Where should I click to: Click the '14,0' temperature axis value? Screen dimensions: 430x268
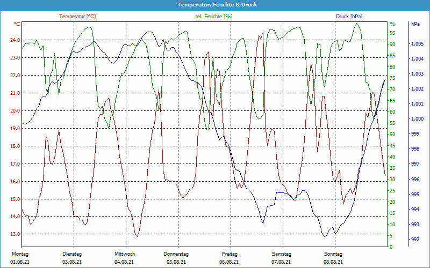[x=15, y=217]
